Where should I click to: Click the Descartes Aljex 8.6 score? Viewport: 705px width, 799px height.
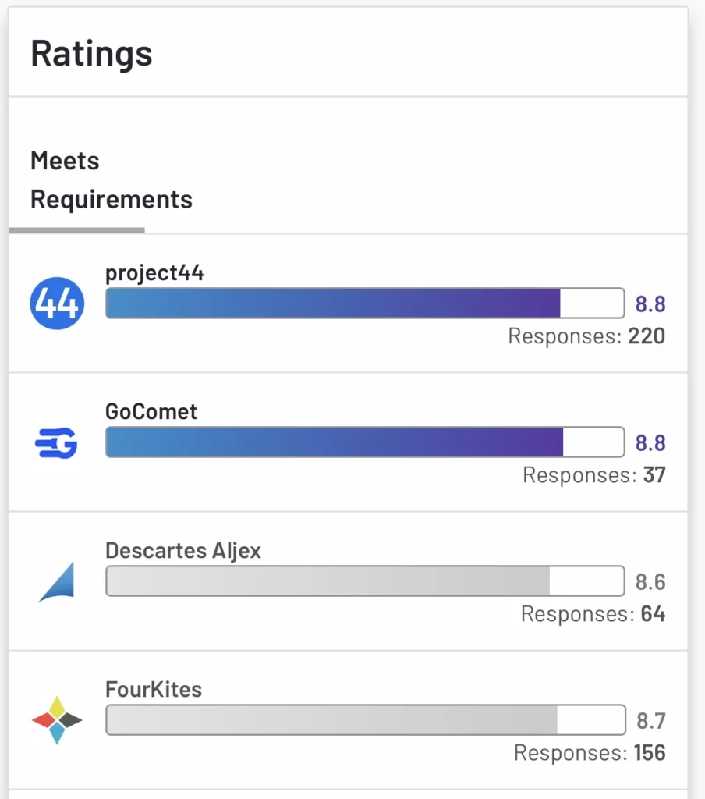(650, 582)
